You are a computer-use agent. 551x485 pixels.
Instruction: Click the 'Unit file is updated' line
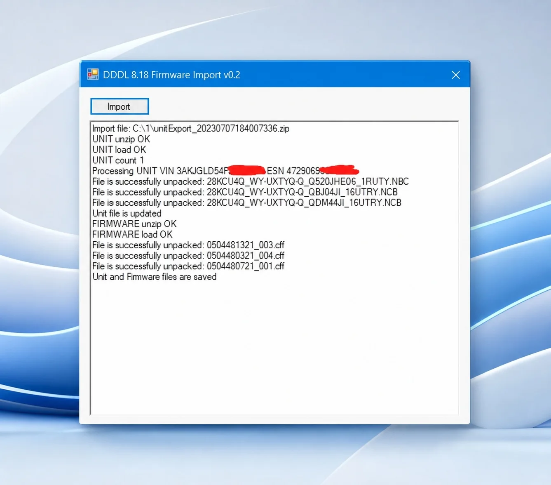tap(127, 214)
